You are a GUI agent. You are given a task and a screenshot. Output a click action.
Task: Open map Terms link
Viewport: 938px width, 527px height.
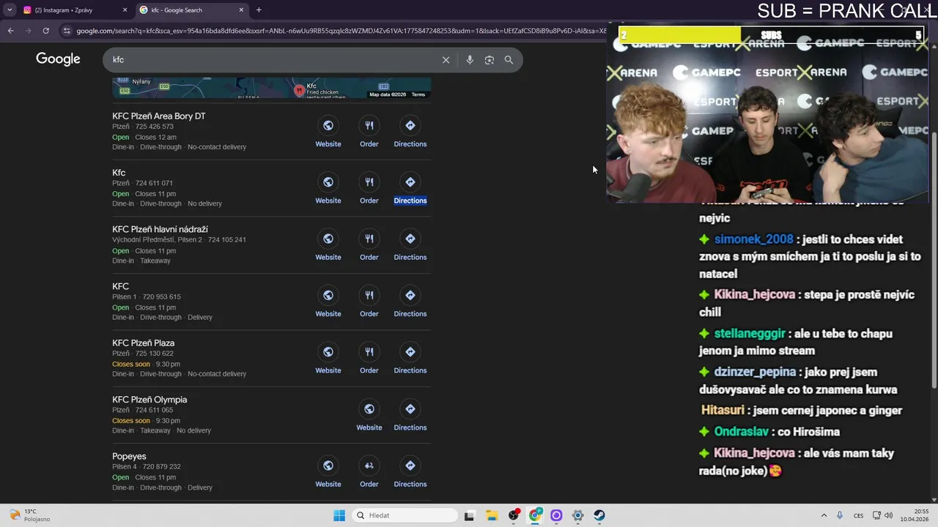[x=418, y=94]
